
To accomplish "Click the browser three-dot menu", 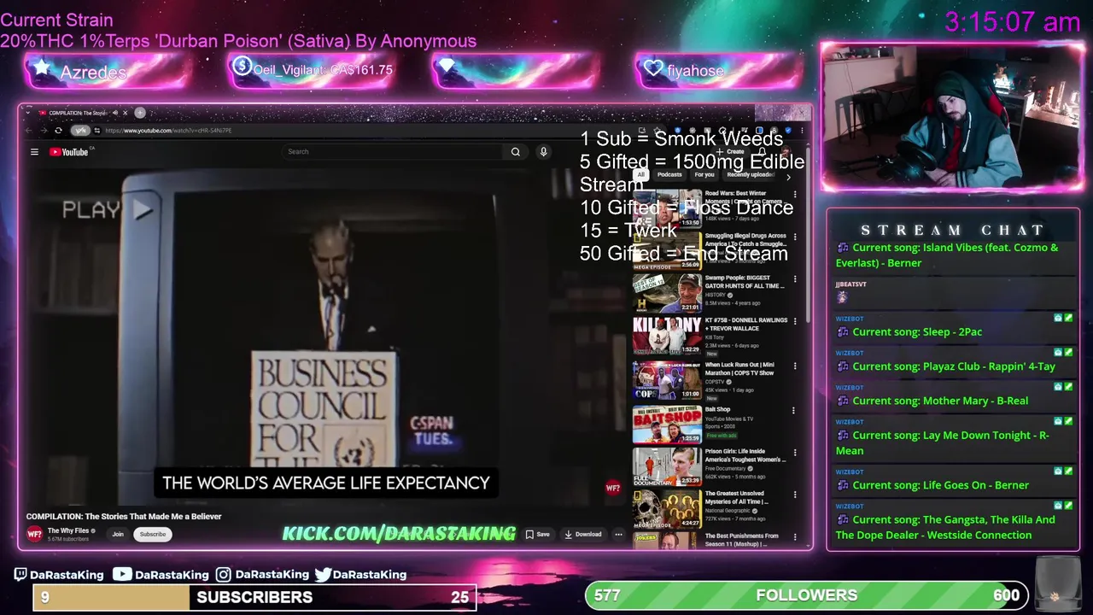I will [x=802, y=131].
